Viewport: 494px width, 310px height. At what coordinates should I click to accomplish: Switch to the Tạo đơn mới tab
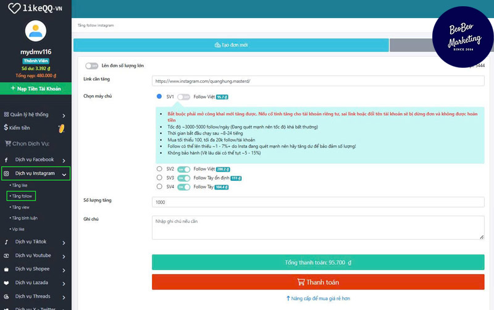click(231, 45)
